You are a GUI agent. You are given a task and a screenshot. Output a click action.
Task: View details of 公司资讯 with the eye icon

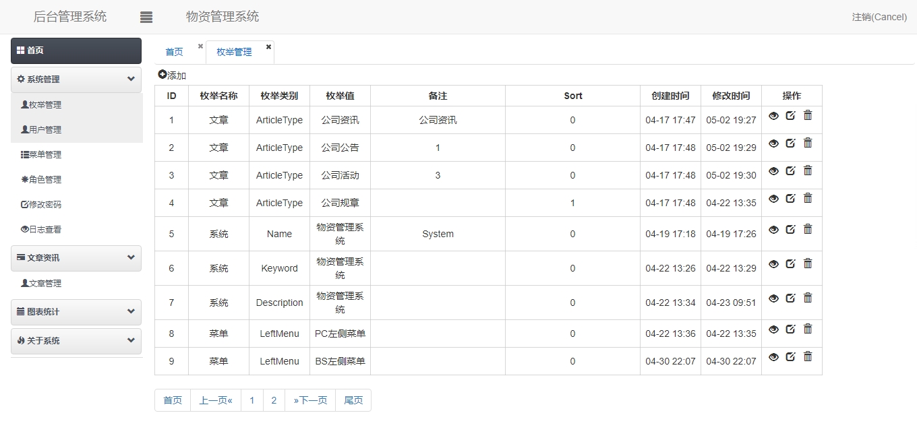tap(773, 115)
